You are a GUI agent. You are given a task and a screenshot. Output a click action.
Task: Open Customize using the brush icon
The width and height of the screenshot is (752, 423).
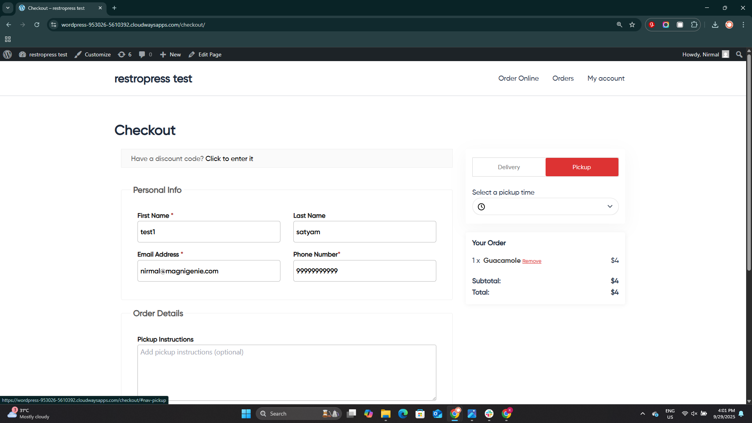pos(78,54)
